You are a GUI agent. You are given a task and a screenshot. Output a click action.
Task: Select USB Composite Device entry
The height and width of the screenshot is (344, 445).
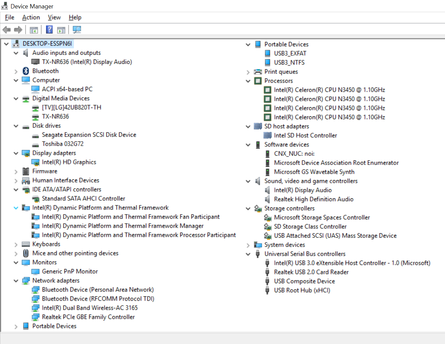[304, 281]
